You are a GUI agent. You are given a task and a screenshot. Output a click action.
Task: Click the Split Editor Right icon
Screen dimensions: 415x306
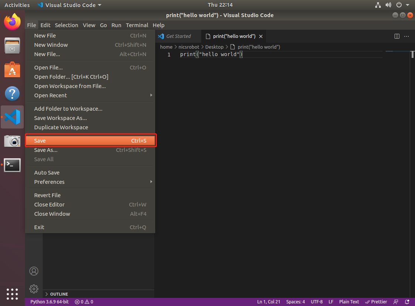397,36
